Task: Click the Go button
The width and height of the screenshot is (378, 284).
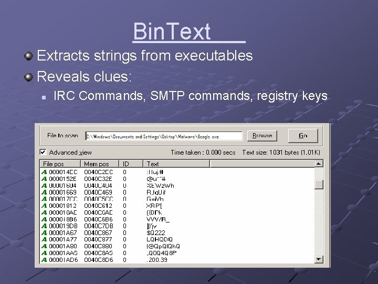Action: pos(303,136)
